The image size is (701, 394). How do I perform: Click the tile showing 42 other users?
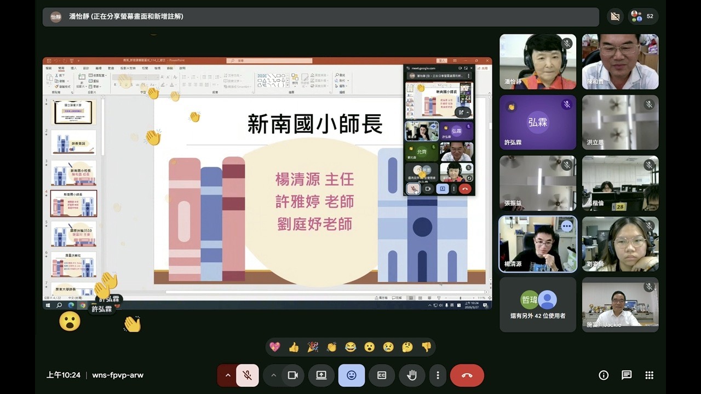(x=538, y=304)
